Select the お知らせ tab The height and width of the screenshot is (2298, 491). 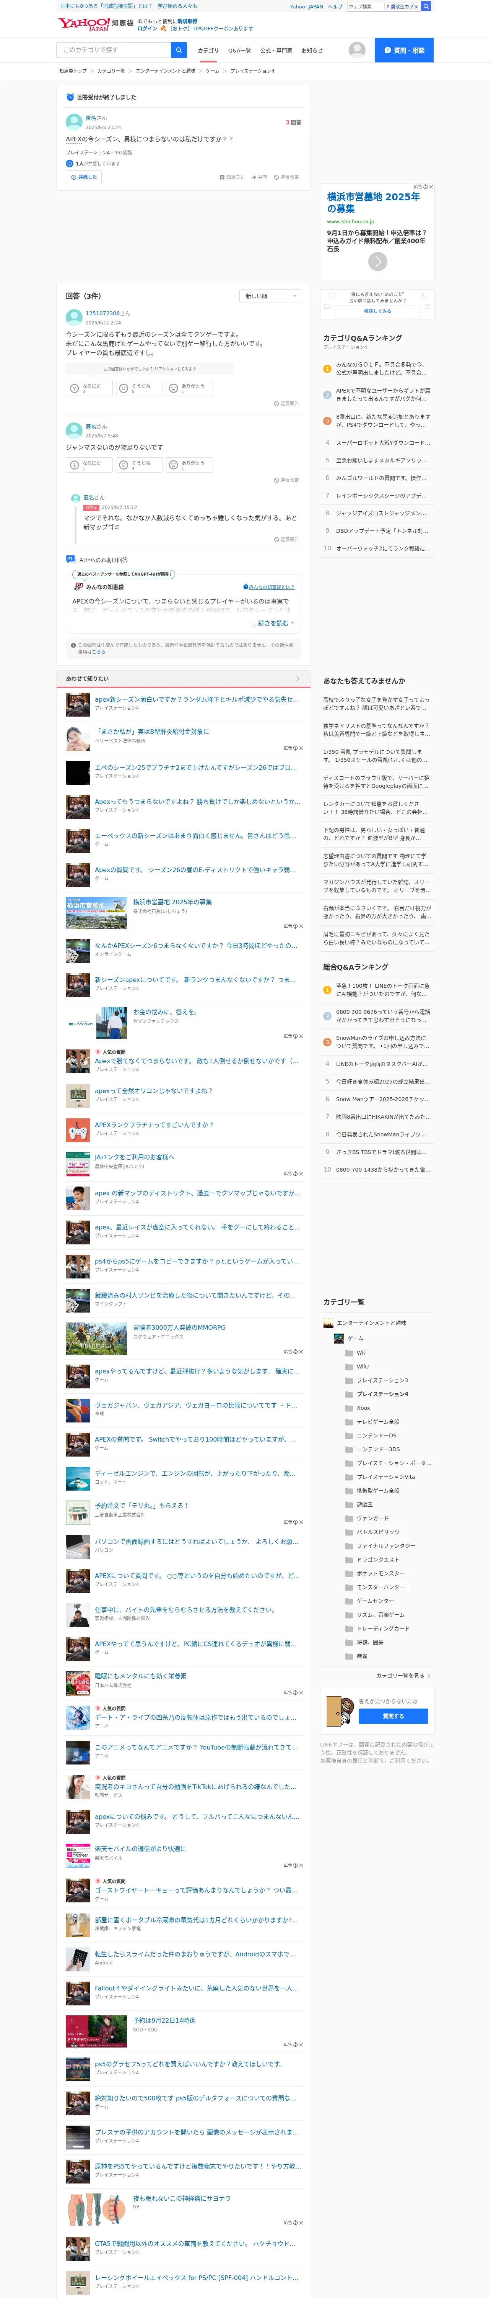[312, 51]
